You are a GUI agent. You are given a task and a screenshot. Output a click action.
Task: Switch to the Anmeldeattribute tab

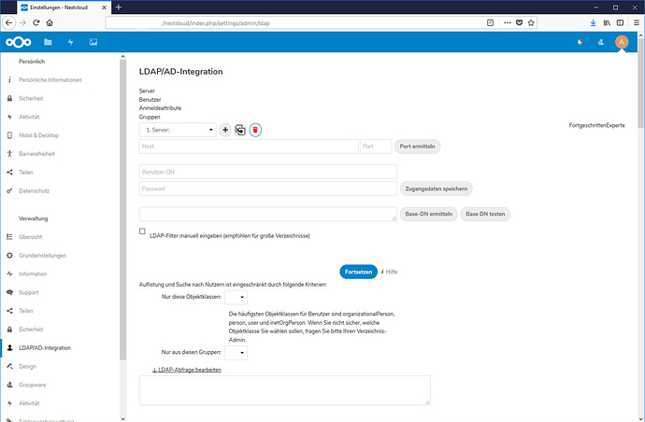(161, 107)
